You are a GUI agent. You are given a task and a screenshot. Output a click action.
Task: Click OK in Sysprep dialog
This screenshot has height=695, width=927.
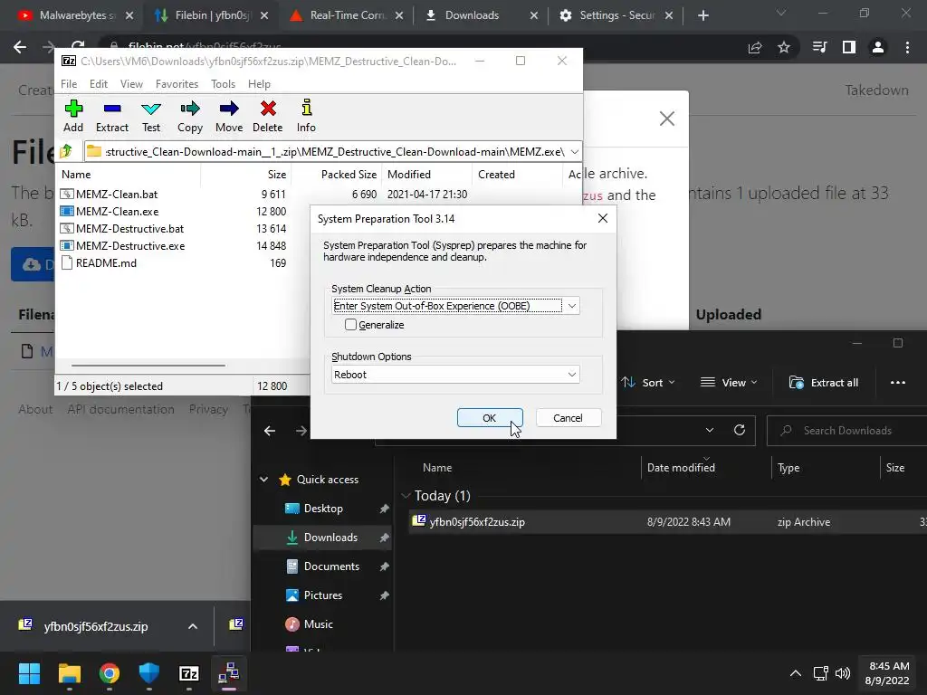[x=490, y=418]
